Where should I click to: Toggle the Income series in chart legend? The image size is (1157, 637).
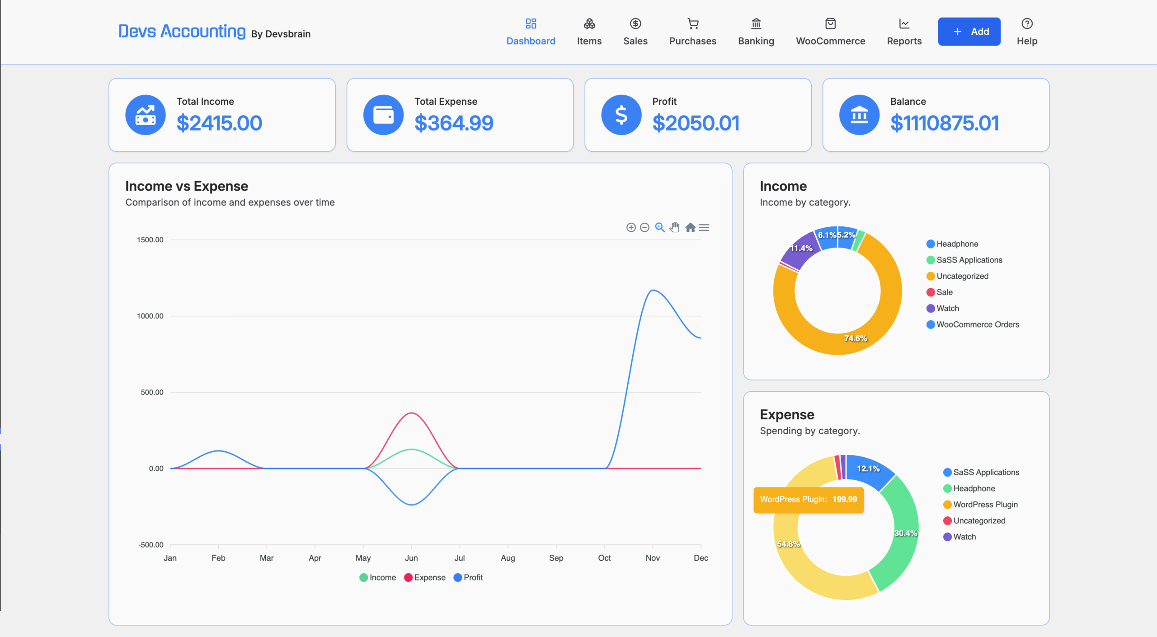pos(377,577)
